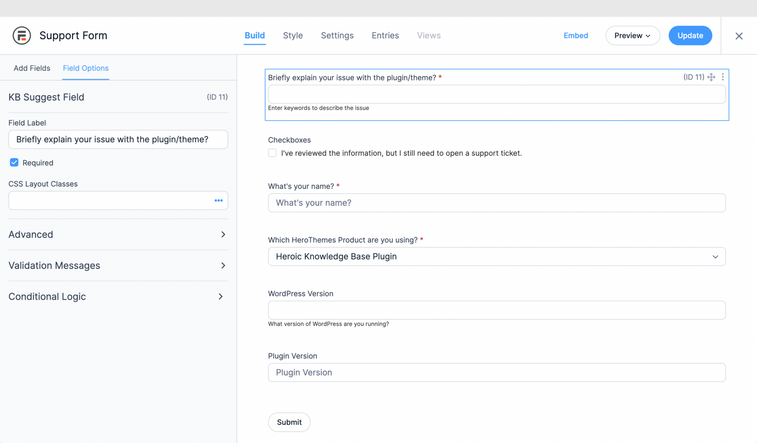Check the support ticket review checkbox

[x=272, y=153]
